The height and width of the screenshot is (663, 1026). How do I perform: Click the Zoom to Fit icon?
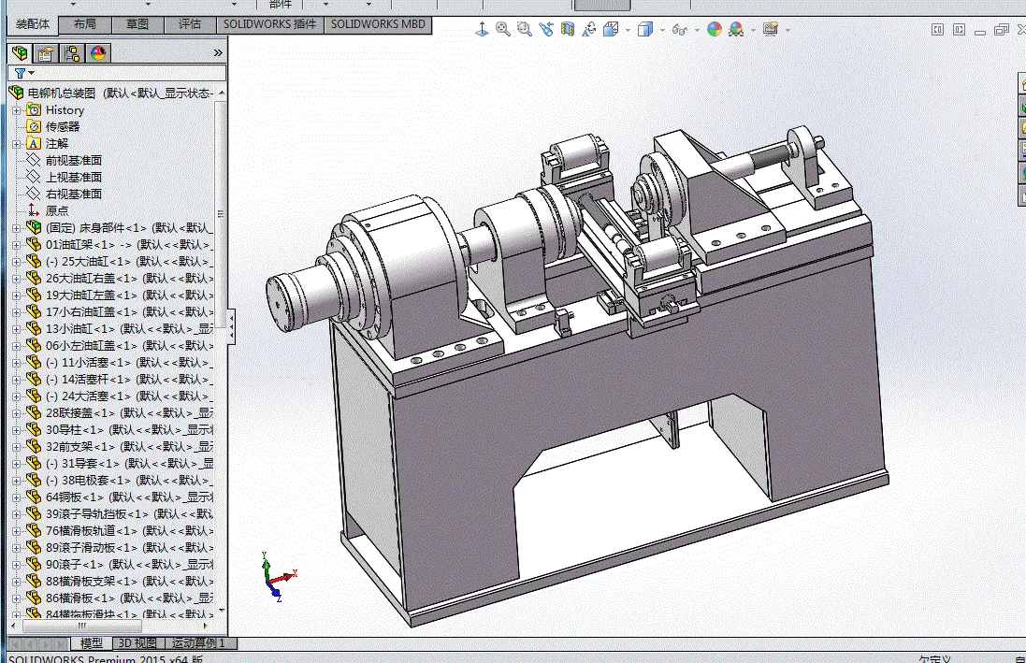tap(503, 30)
